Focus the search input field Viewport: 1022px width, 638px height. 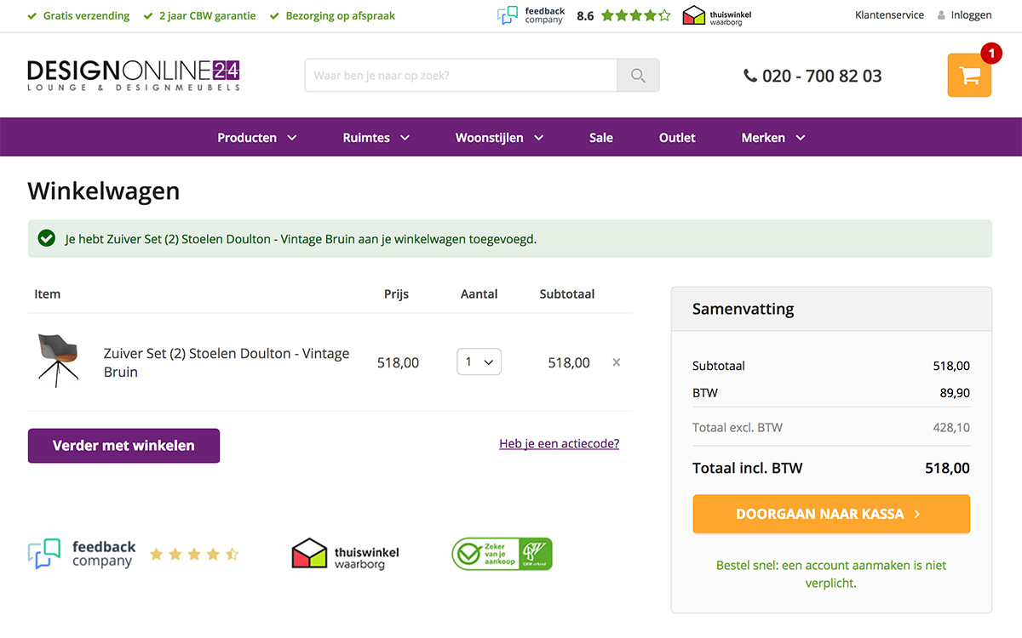coord(461,76)
